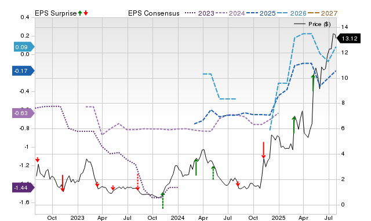Image resolution: width=371 pixels, height=221 pixels.
Task: Click the green dotted surprise arrow in May 2024
Action: click(x=213, y=173)
